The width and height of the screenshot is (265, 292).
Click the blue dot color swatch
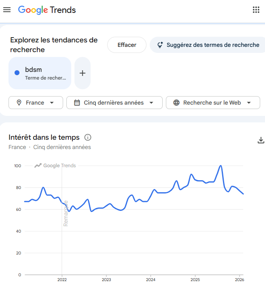17,73
